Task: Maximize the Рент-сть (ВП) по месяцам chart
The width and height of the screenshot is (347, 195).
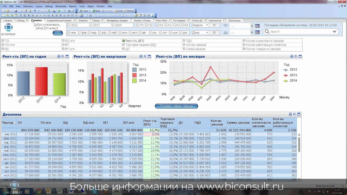Action: point(300,56)
